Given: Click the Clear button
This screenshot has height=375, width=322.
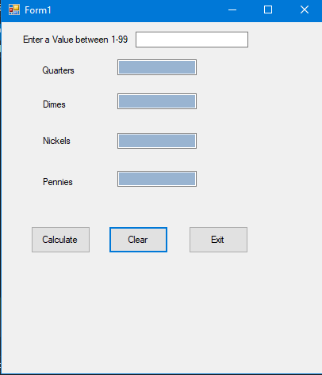Looking at the screenshot, I should 138,240.
